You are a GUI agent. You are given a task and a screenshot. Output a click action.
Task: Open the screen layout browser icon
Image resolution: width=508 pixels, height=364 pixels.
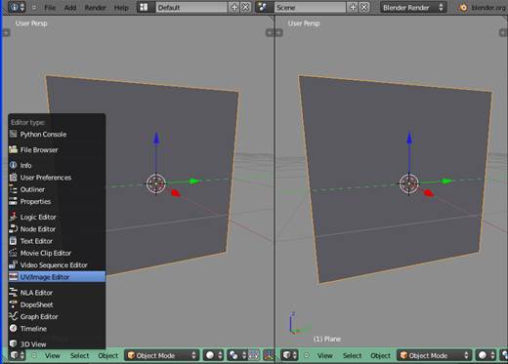(146, 7)
